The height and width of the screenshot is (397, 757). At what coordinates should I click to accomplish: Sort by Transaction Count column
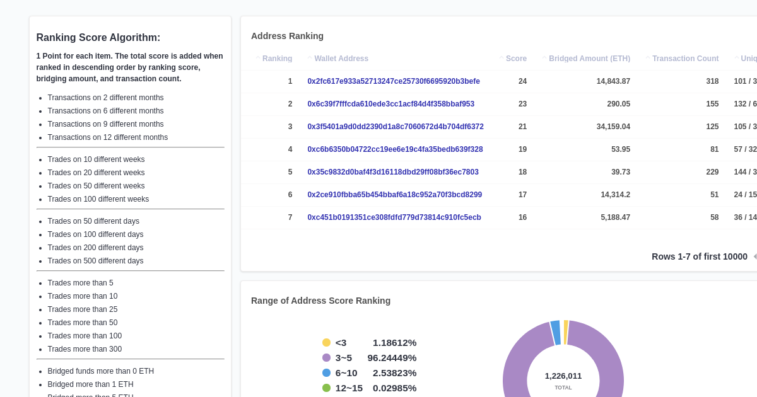(x=648, y=58)
